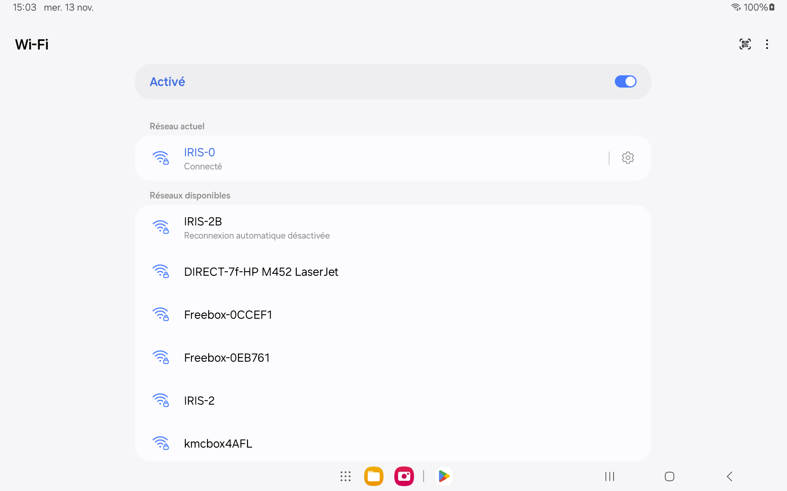Open the pink Camera app
The image size is (787, 491).
404,476
